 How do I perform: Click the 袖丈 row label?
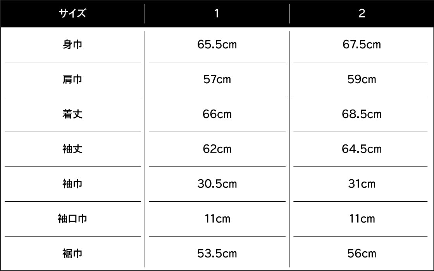click(72, 149)
